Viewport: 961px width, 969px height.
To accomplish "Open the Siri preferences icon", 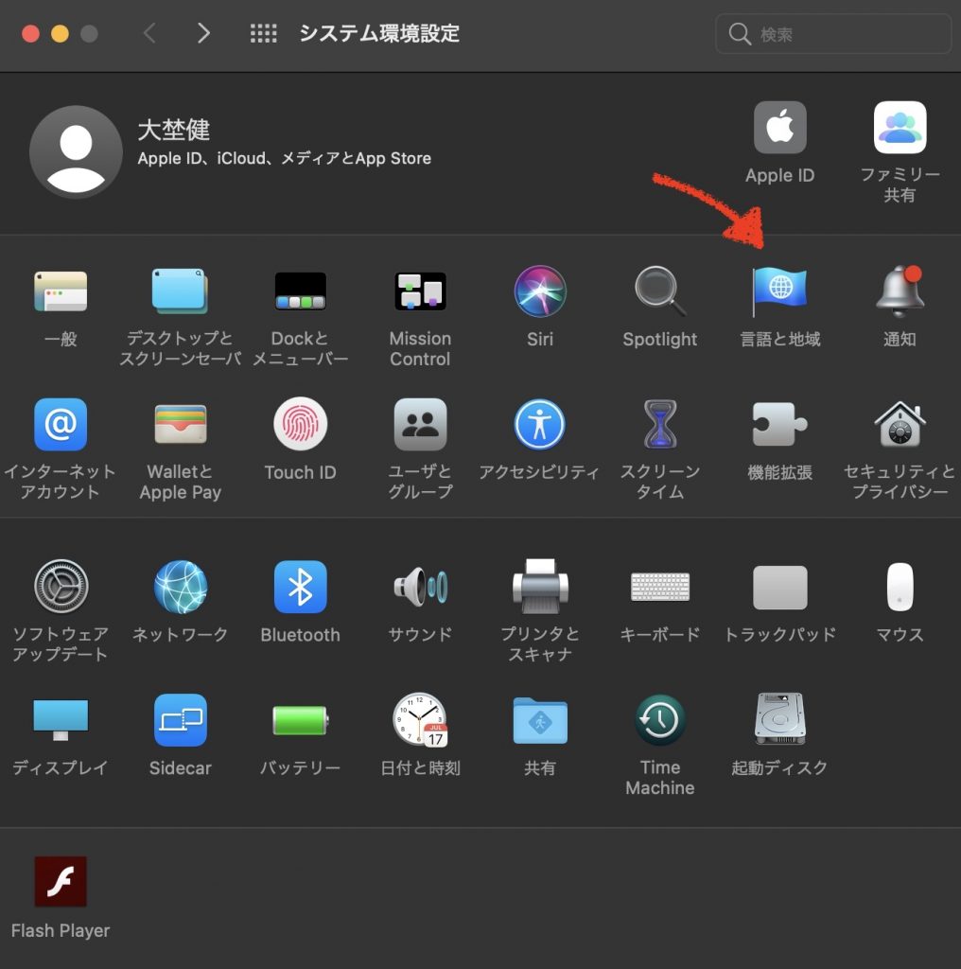I will tap(540, 291).
